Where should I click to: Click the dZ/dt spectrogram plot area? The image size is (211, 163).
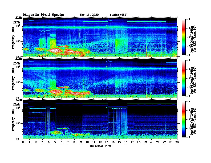100,119
